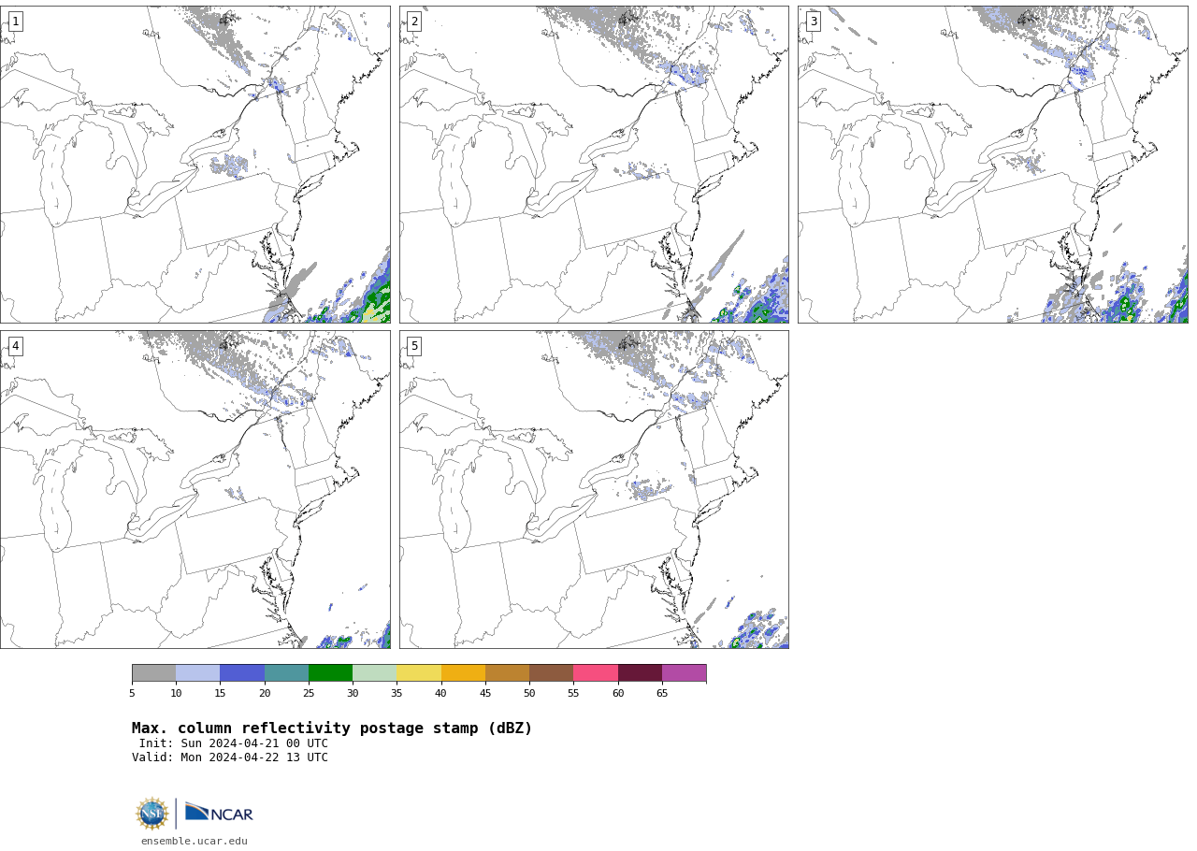1197x851 pixels.
Task: Click the NCAR logo
Action: tap(219, 813)
